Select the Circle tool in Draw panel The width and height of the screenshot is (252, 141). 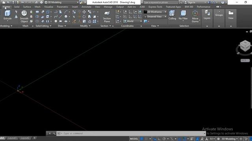[66, 16]
